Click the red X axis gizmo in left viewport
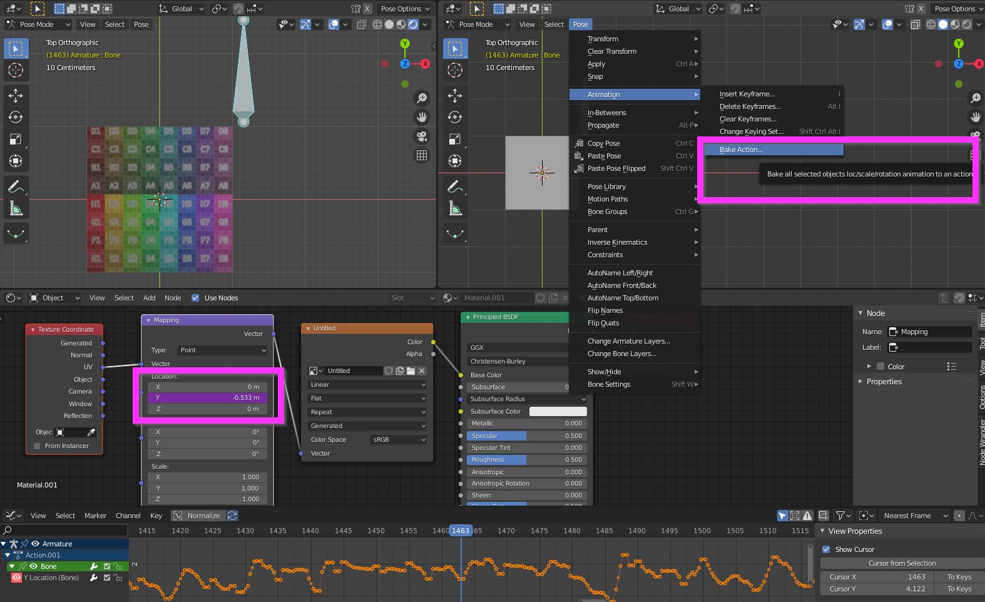Viewport: 985px width, 602px height. click(426, 64)
